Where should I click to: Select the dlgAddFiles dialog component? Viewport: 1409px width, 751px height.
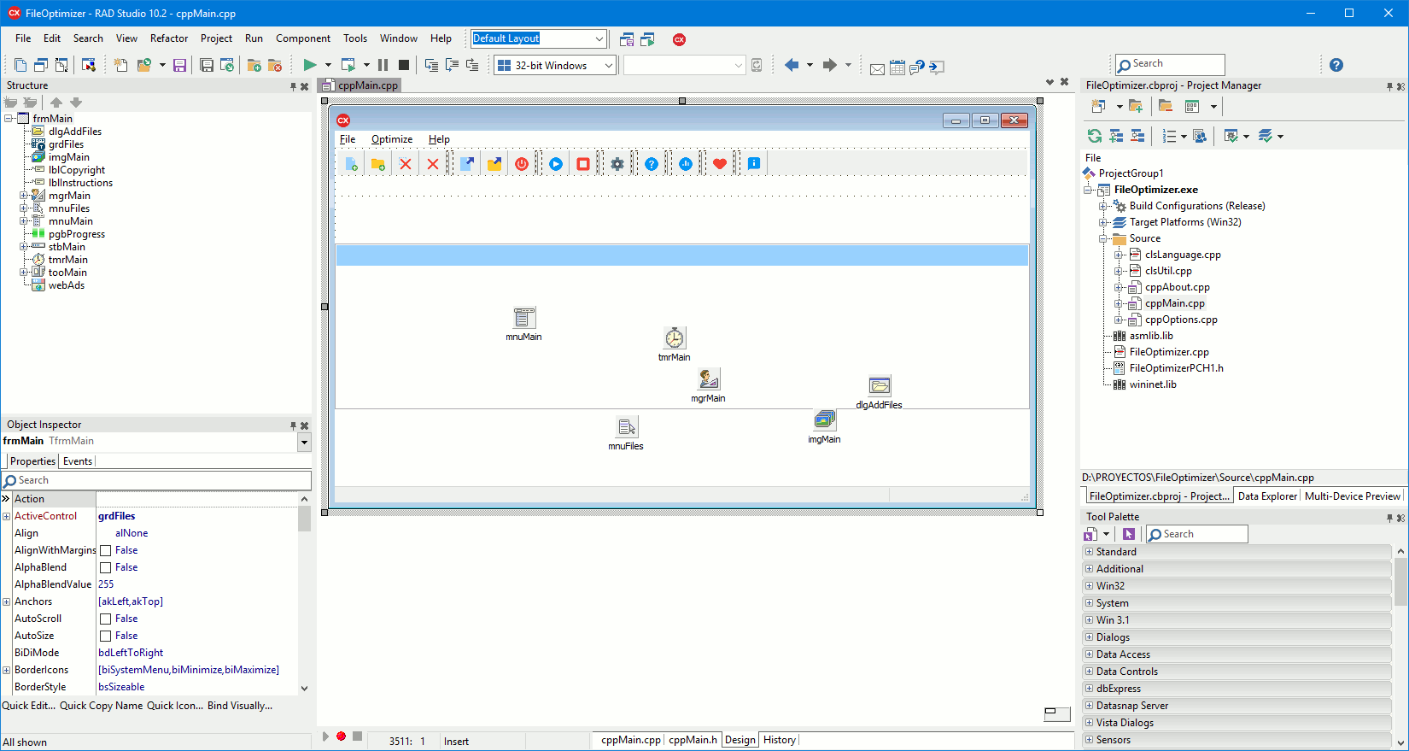point(880,385)
